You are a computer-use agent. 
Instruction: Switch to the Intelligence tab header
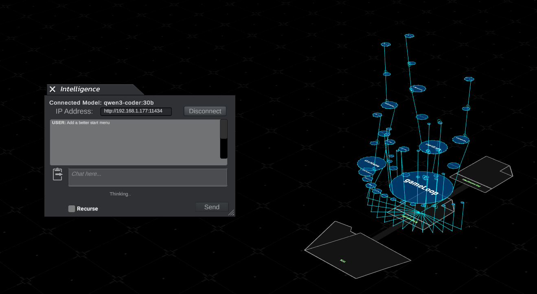click(x=80, y=89)
